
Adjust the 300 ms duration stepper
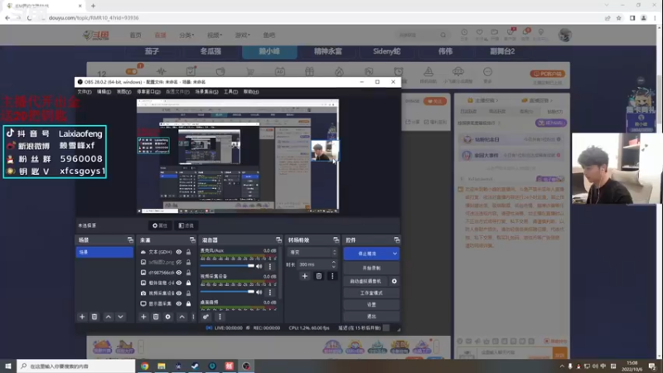pyautogui.click(x=334, y=264)
